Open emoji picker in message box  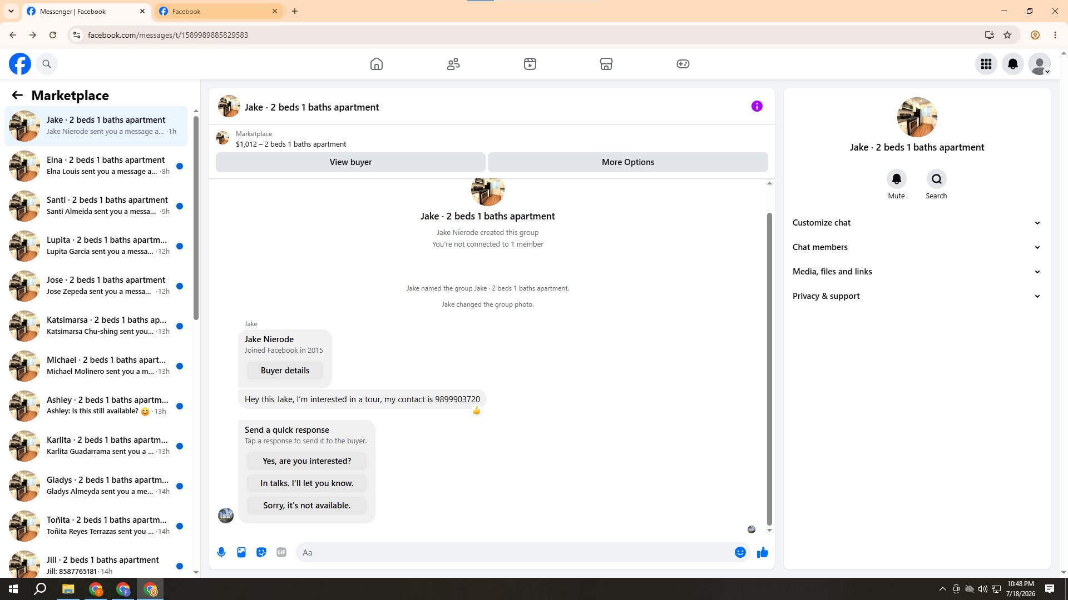pyautogui.click(x=740, y=552)
